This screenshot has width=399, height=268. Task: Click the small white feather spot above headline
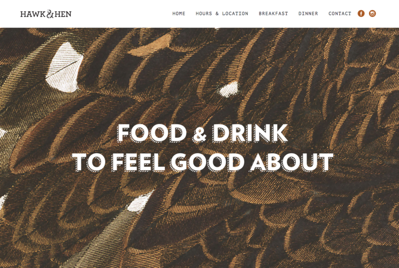tap(229, 89)
